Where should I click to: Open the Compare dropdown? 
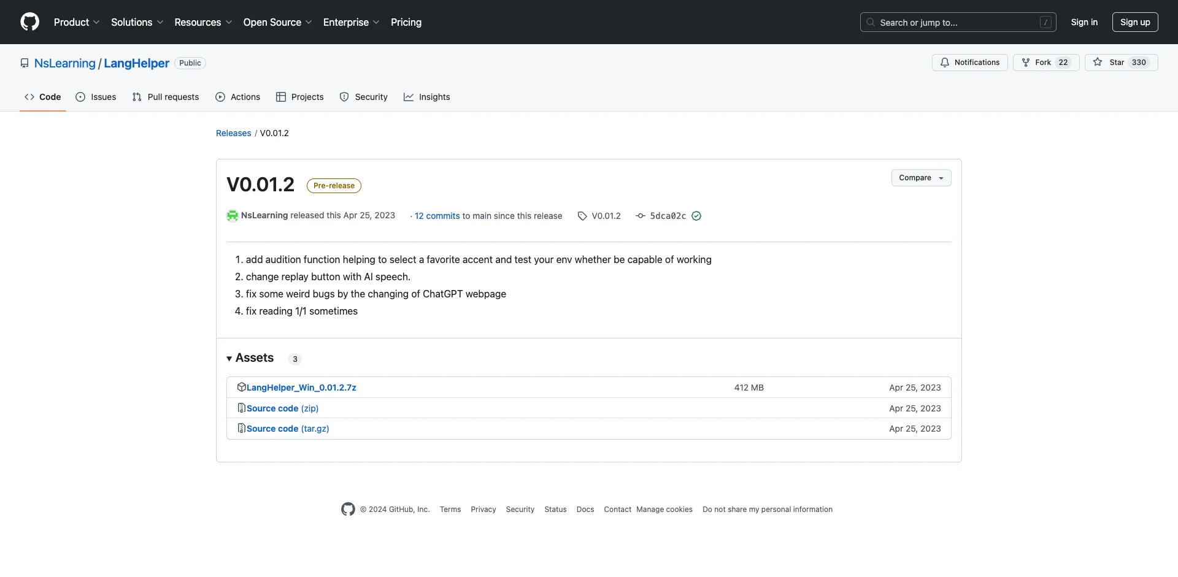[x=921, y=178]
